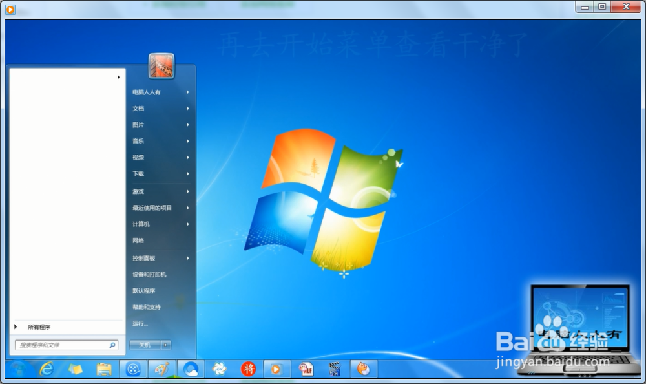Open the Paint palette taskbar icon

click(162, 368)
